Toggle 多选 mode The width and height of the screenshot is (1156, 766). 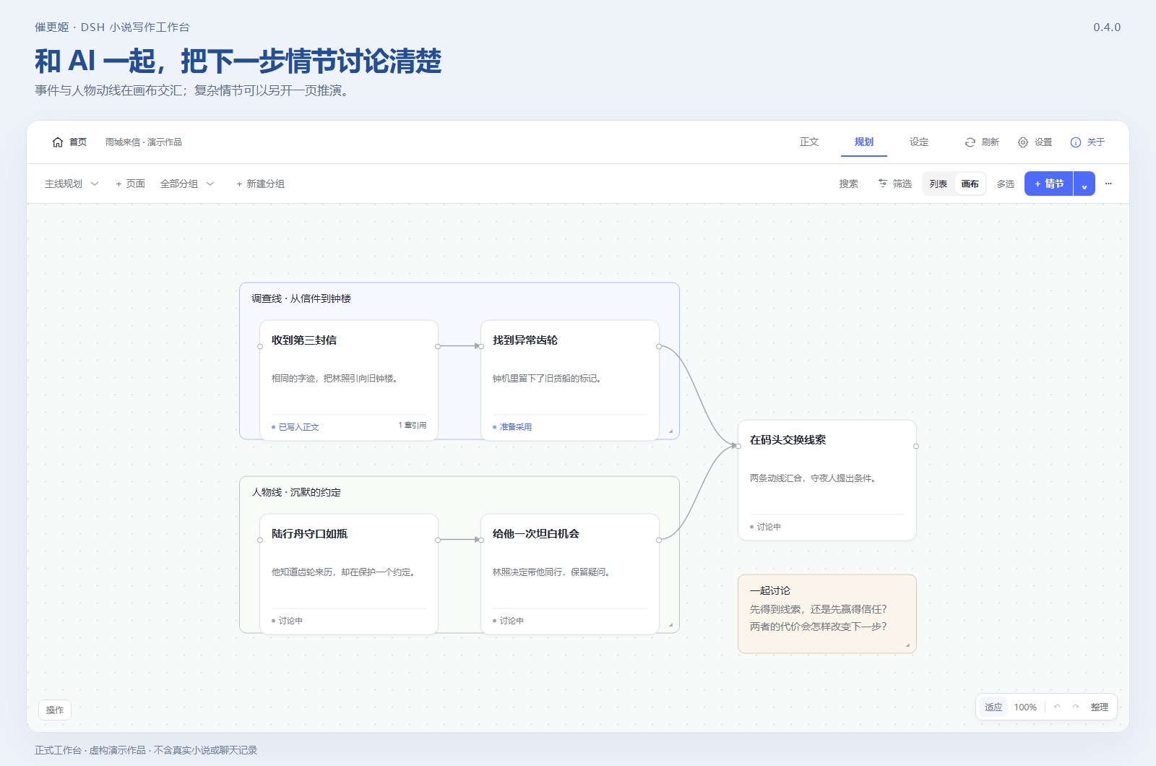(x=1006, y=184)
